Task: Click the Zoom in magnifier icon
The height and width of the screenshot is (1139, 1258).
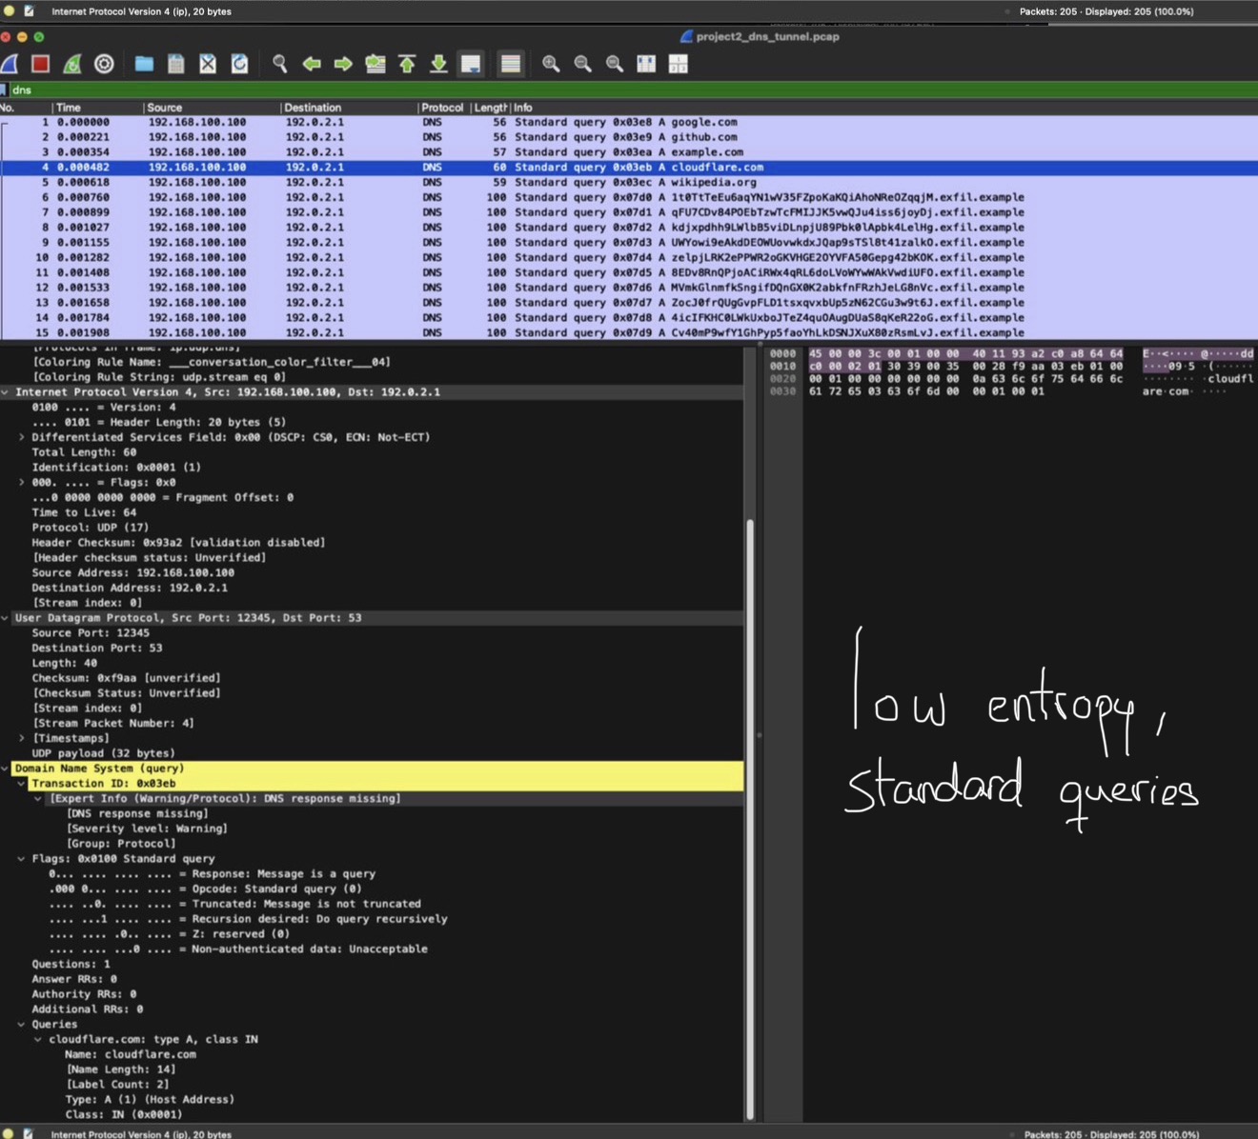Action: pyautogui.click(x=551, y=64)
